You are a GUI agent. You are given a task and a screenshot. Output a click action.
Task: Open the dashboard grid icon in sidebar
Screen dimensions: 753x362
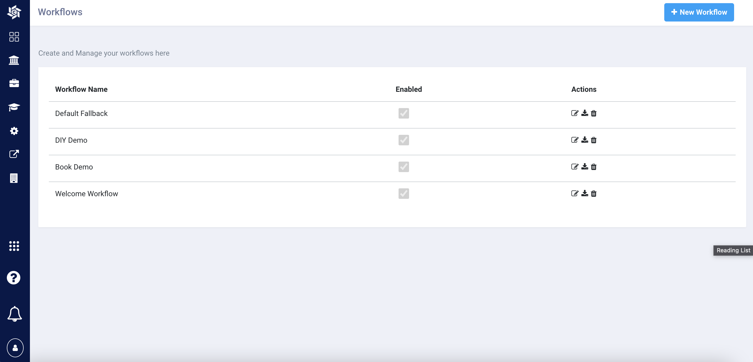pos(14,37)
